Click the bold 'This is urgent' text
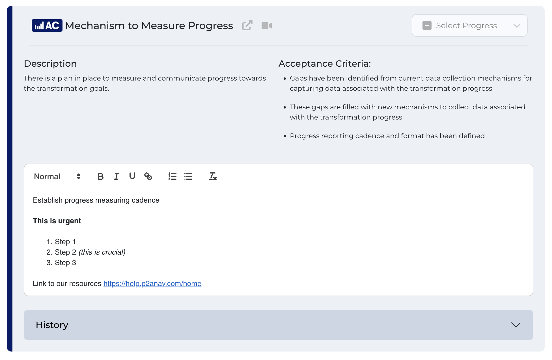552x360 pixels. point(57,221)
